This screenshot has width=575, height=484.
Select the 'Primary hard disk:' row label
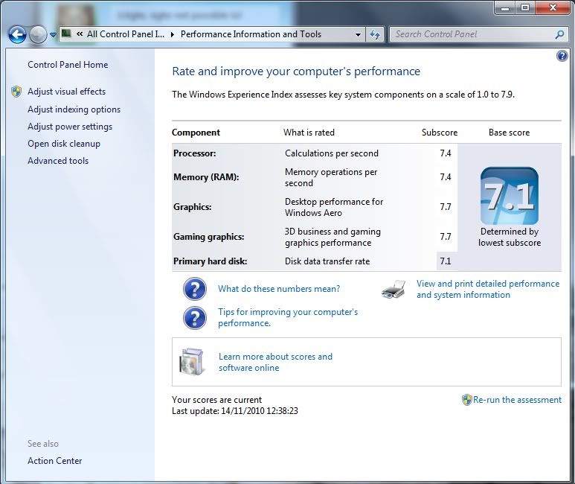(210, 261)
